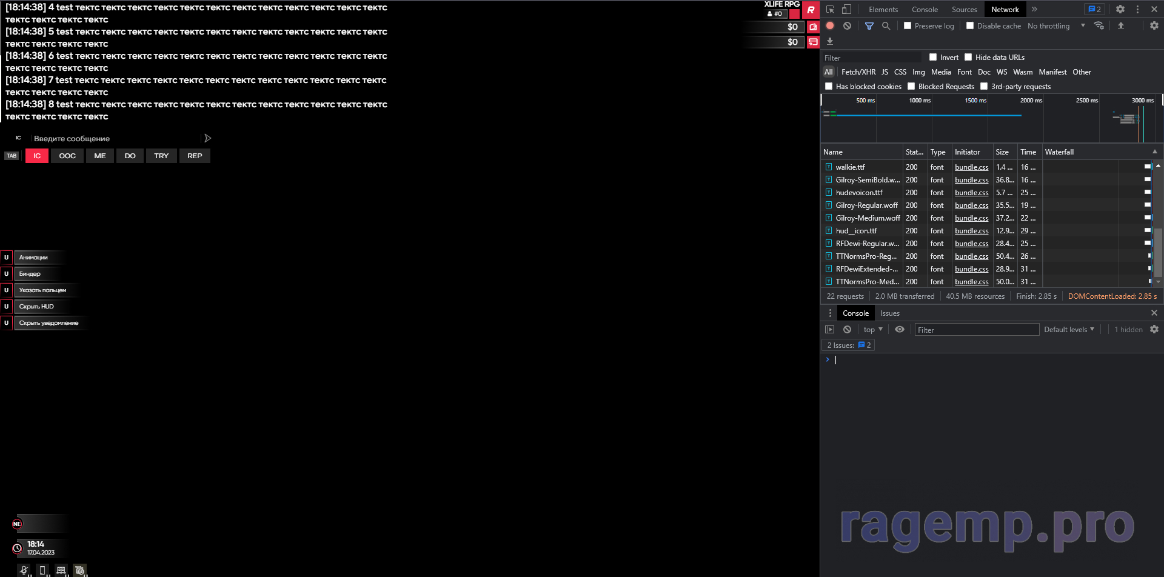
Task: Open the Issues drawer tab
Action: point(889,313)
